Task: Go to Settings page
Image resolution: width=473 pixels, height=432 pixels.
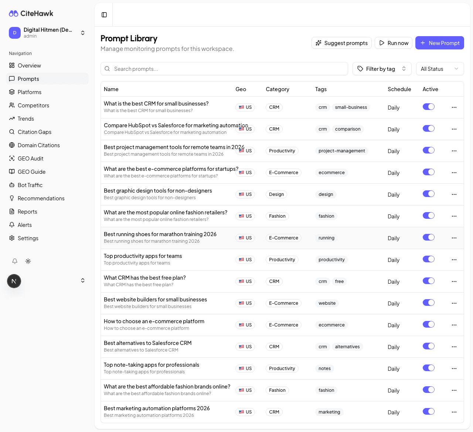Action: tap(47, 238)
